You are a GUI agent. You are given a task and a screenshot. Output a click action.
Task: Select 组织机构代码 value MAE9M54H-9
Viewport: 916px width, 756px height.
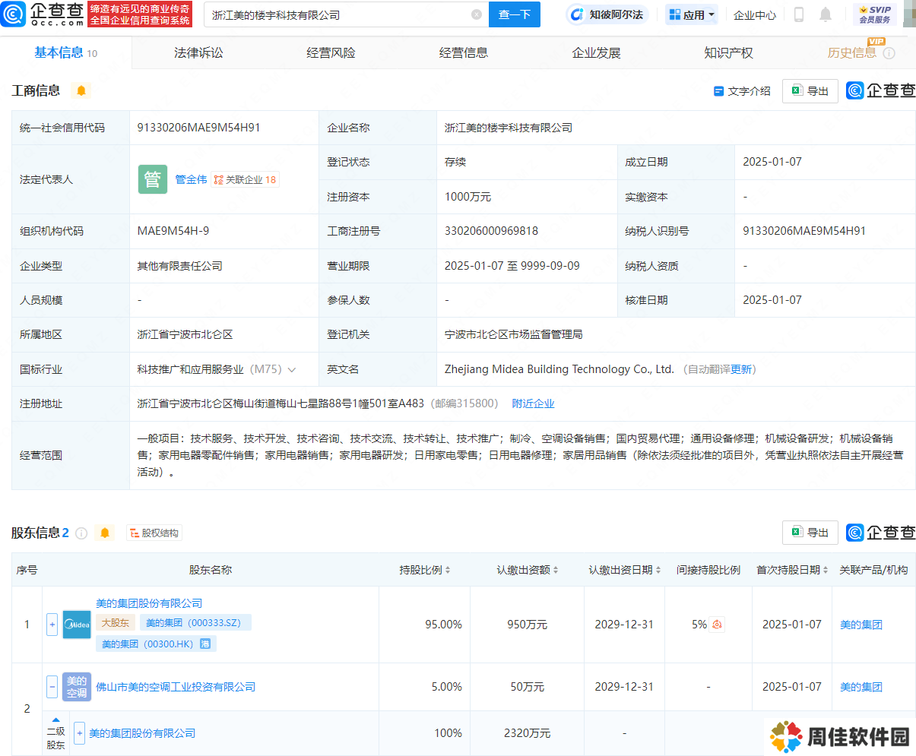point(173,231)
